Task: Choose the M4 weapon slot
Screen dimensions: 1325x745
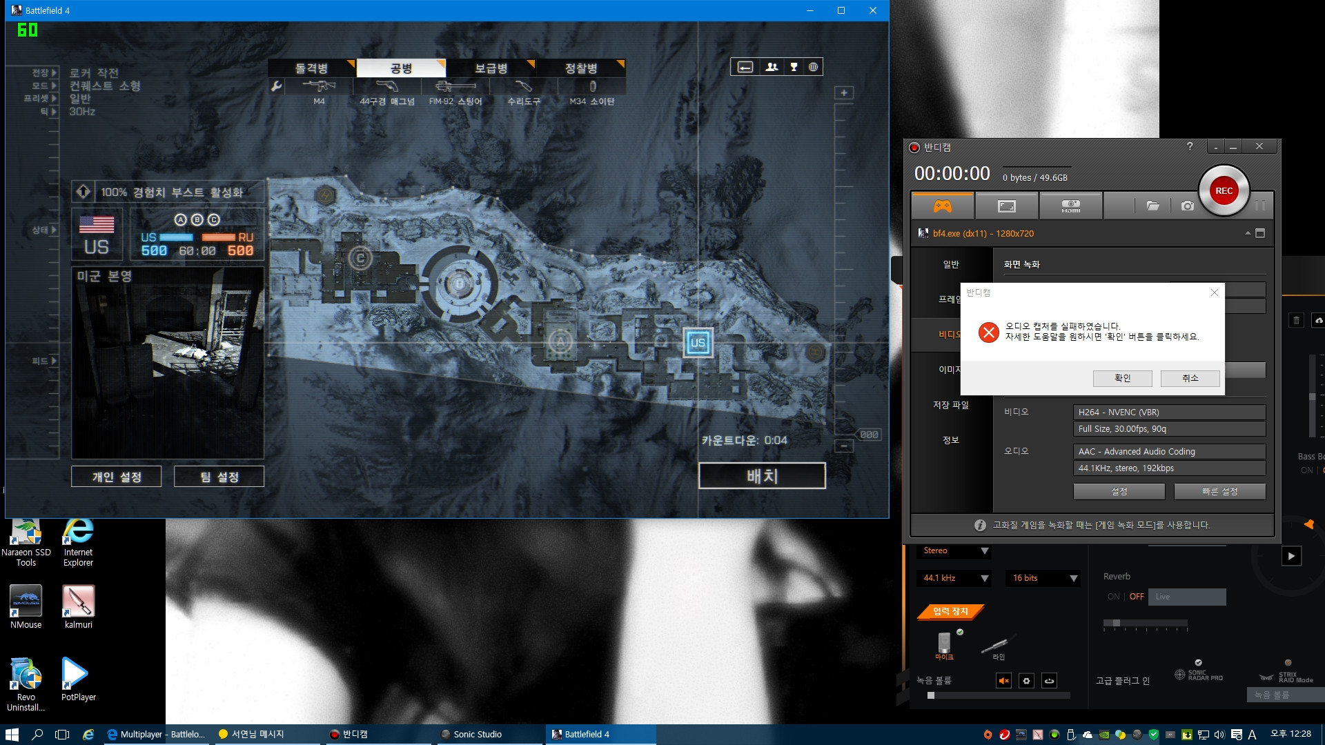Action: point(319,91)
